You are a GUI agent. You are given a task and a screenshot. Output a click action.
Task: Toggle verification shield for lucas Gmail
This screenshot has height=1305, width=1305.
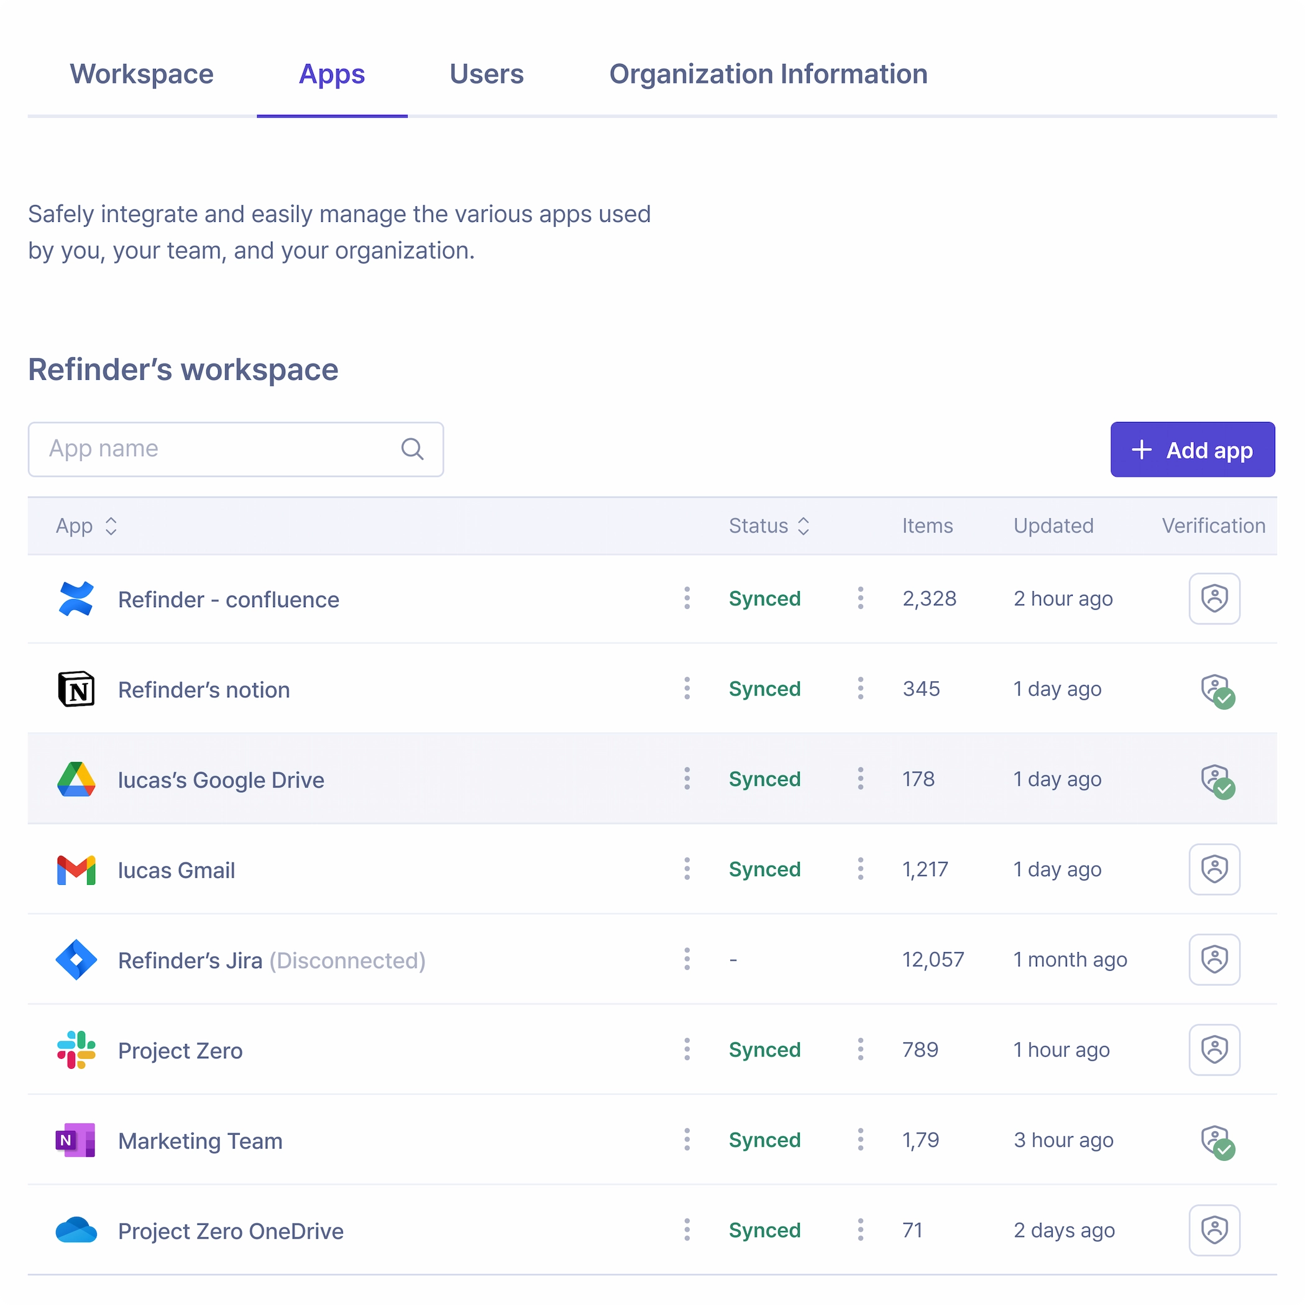click(x=1214, y=869)
